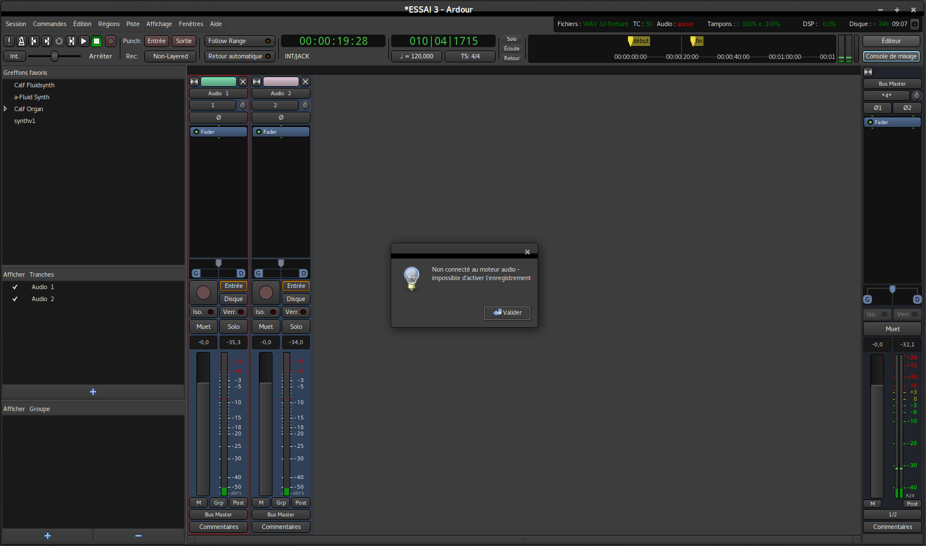Open the Int. sync source dropdown
The width and height of the screenshot is (926, 546).
[15, 57]
